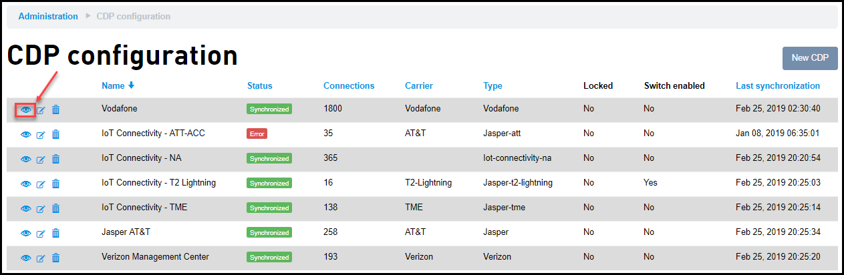This screenshot has width=844, height=275.
Task: Sort by Last synchronization column
Action: tap(777, 85)
